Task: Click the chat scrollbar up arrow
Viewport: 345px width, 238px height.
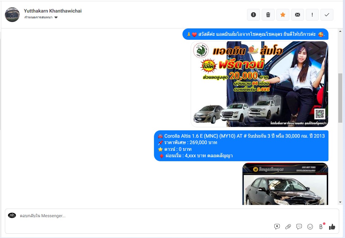Action: click(x=340, y=32)
